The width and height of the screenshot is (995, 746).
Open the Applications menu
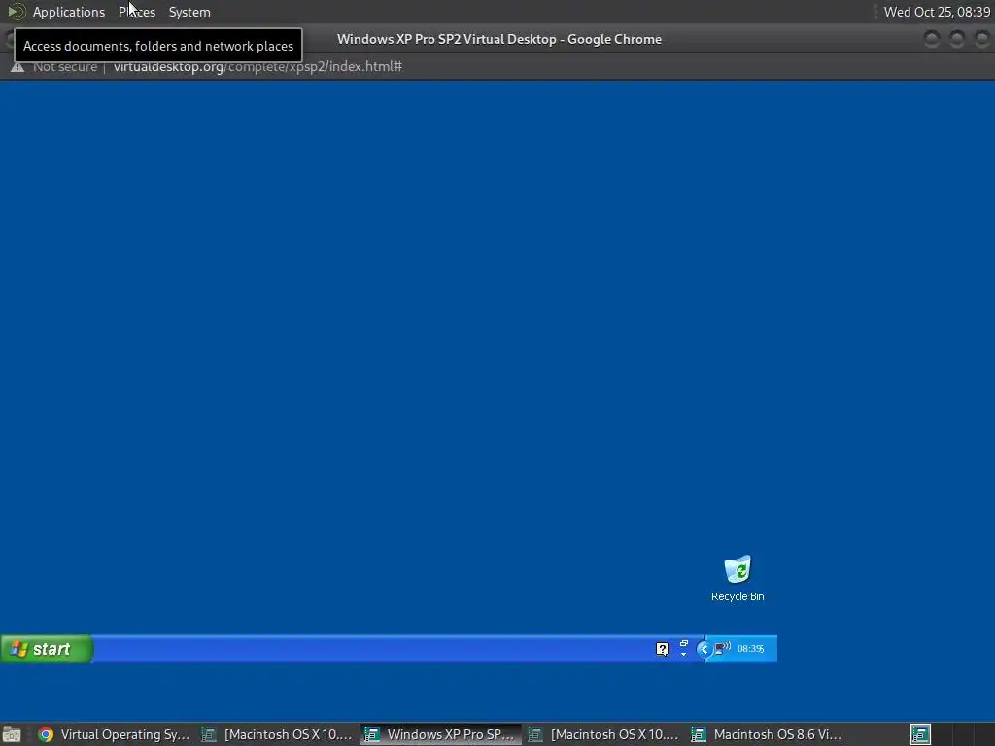click(69, 12)
